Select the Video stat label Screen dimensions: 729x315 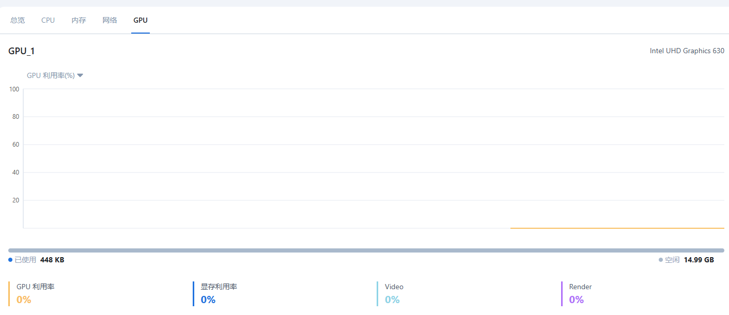pos(394,287)
